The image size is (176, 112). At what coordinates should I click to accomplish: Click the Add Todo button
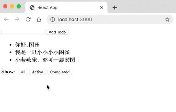[57, 32]
